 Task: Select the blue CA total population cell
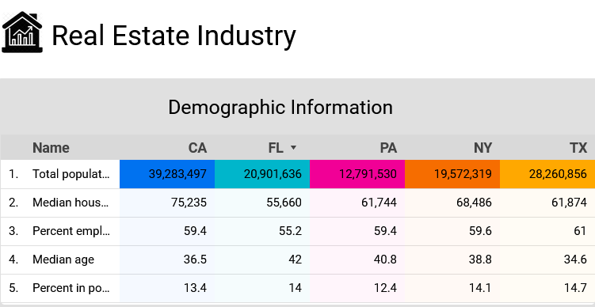(167, 174)
